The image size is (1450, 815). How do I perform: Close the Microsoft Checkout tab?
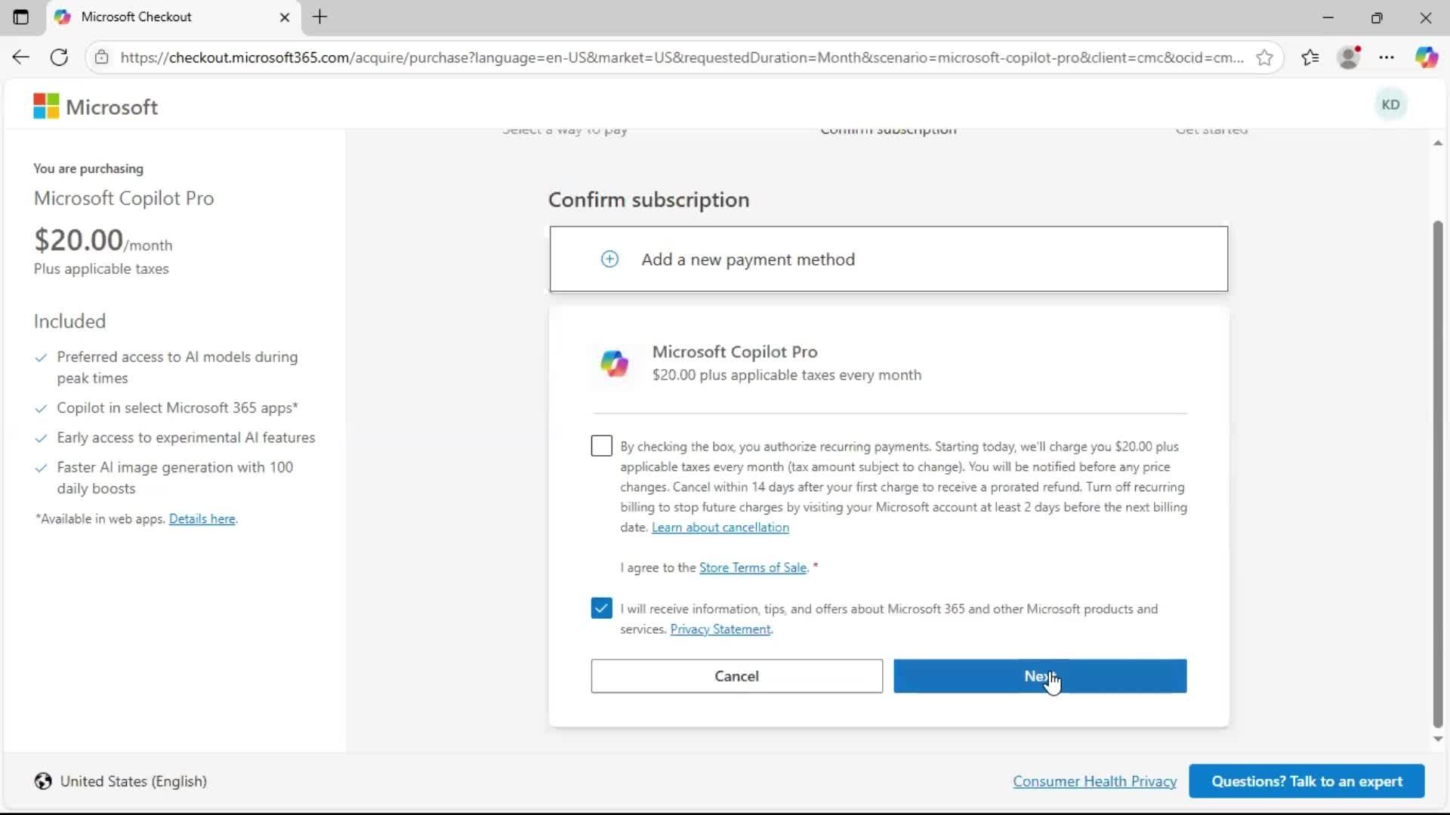(285, 17)
